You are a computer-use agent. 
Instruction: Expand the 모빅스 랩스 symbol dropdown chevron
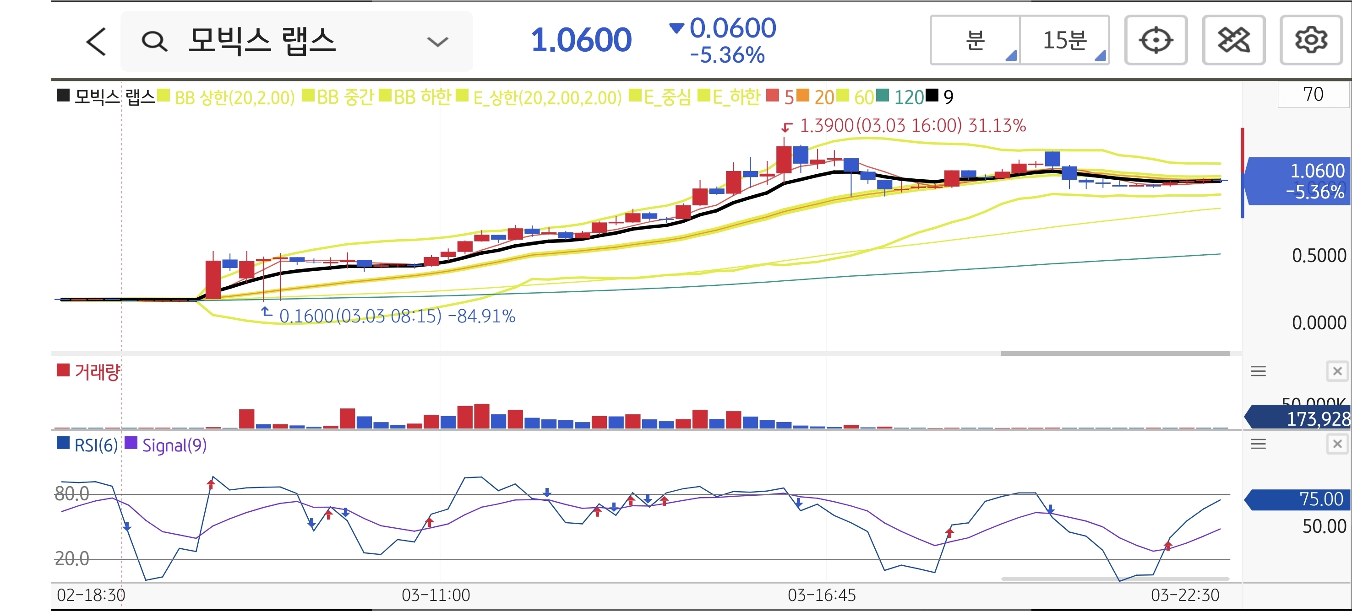(x=437, y=42)
